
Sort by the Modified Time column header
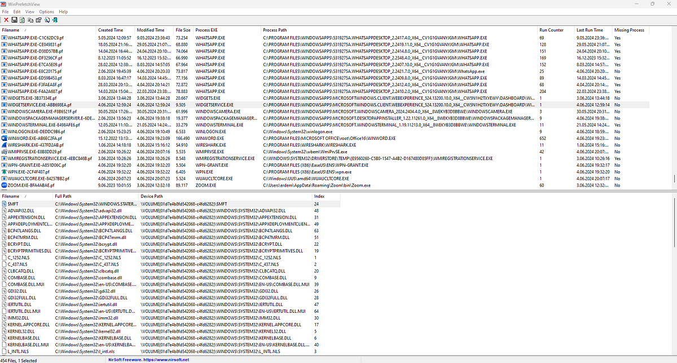[x=153, y=29]
